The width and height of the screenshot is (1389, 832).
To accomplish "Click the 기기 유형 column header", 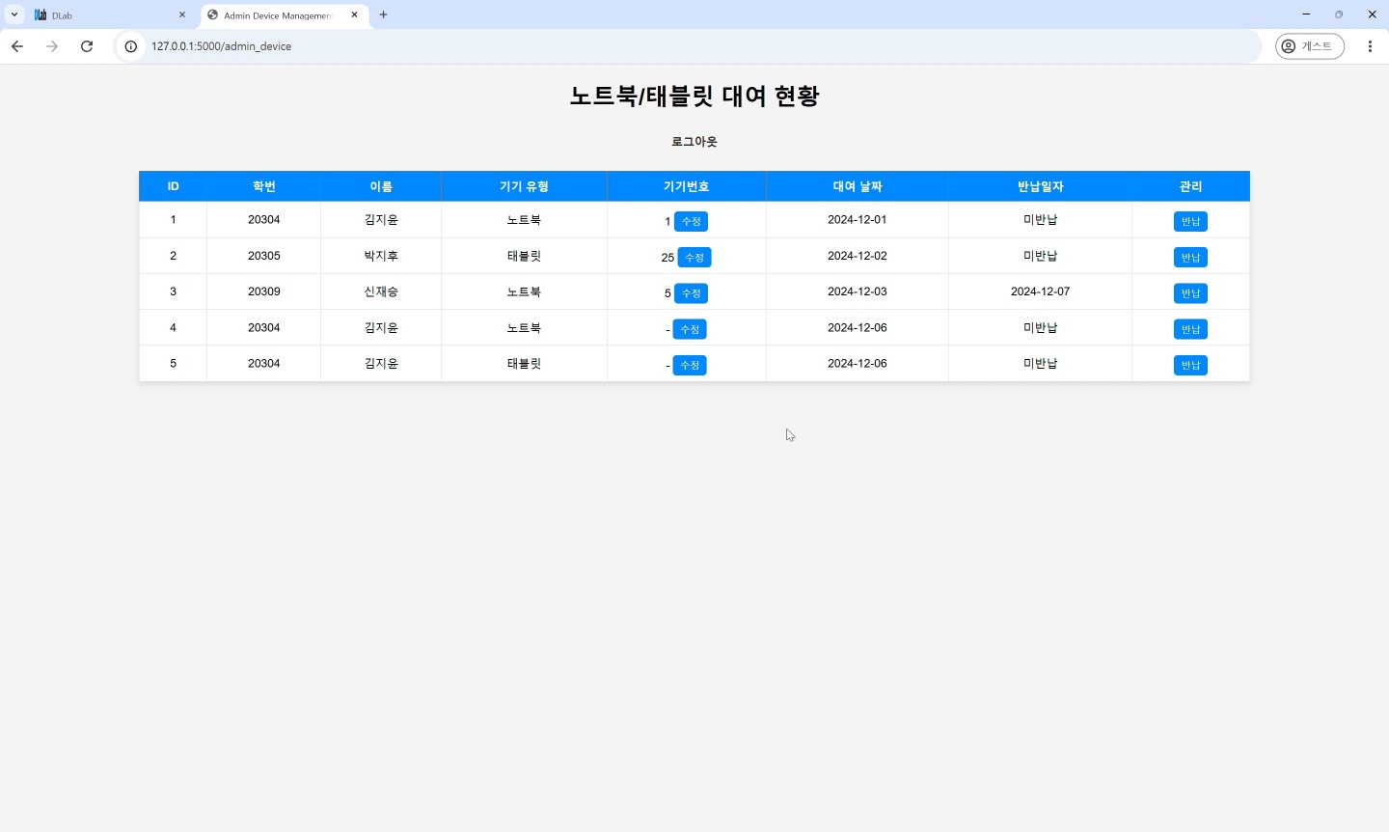I will [524, 186].
